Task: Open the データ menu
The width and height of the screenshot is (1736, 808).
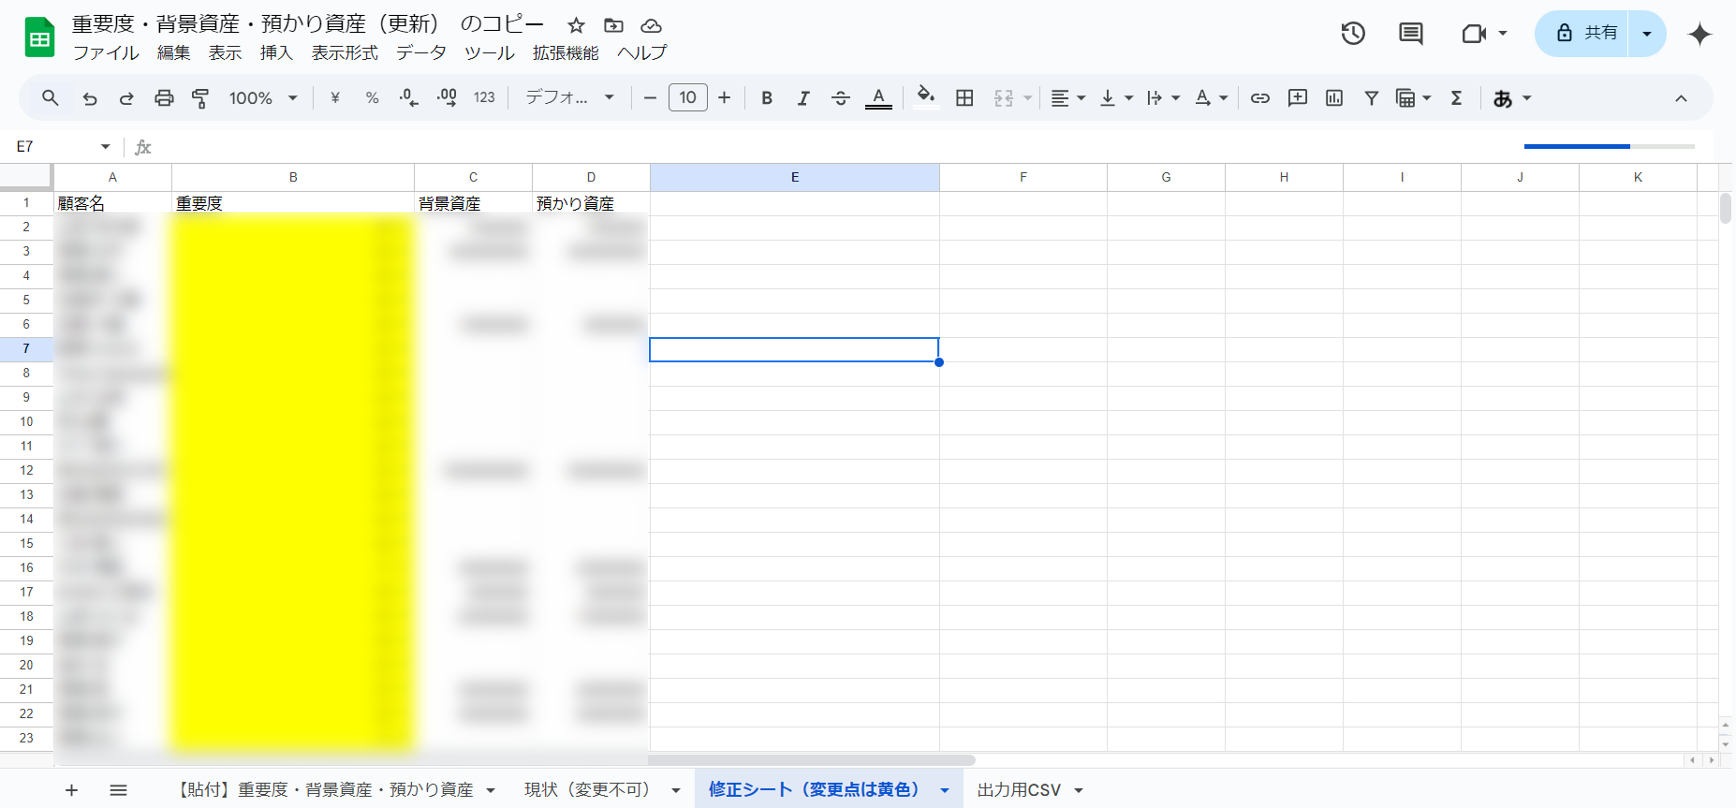Action: tap(421, 52)
